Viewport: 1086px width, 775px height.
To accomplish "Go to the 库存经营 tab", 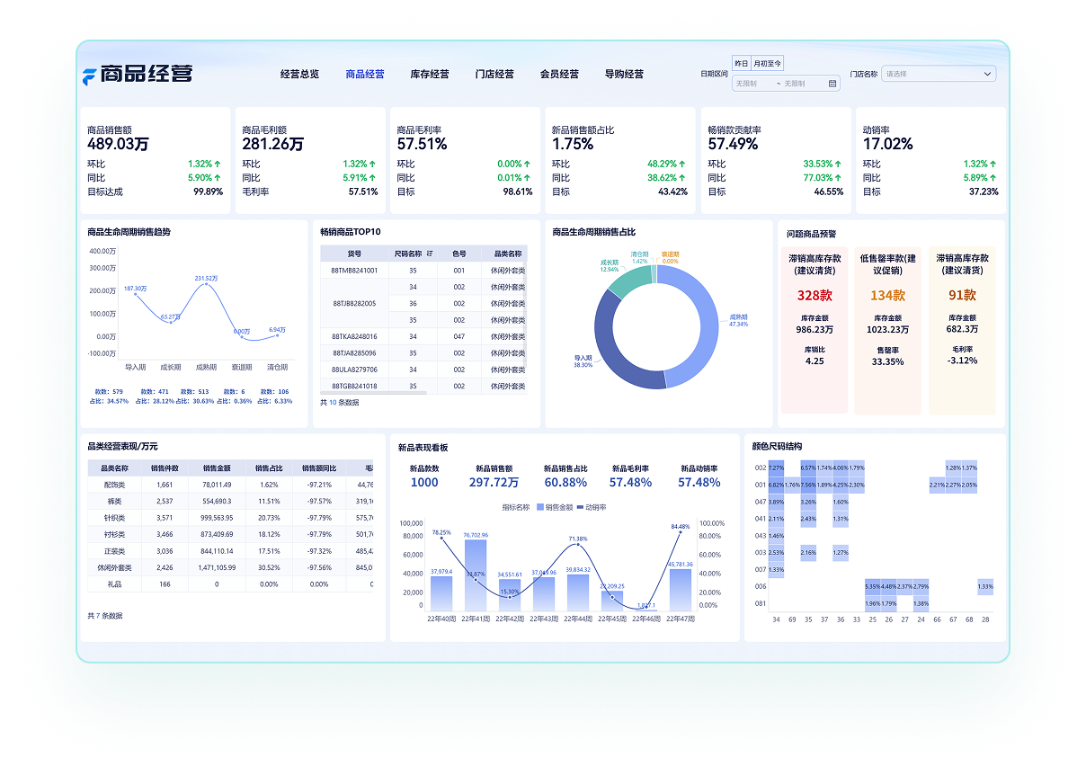I will click(430, 75).
